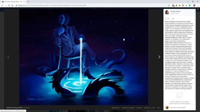Viewport: 200px width, 112px height.
Task: Go to the next photo with right arrow
Action: 159,57
